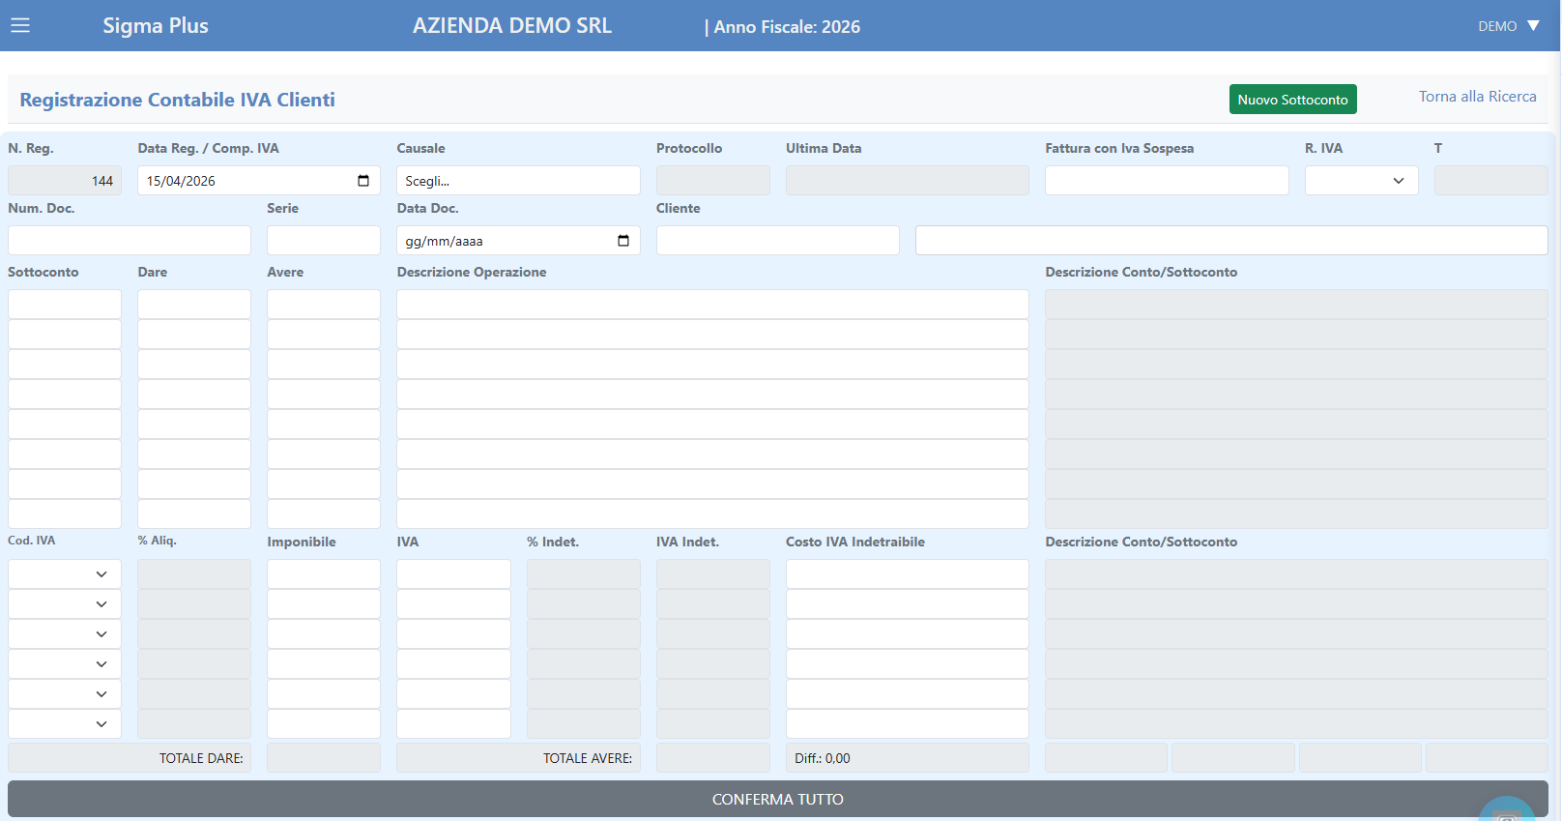
Task: Open the Causale 'Scegli...' dropdown
Action: point(518,181)
